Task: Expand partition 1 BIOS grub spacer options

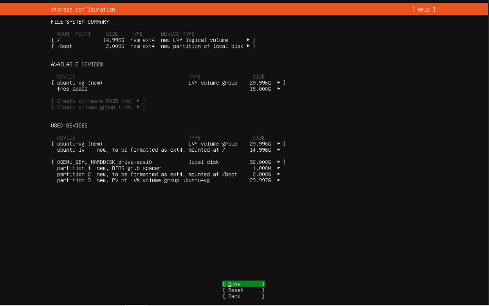Action: pos(279,168)
